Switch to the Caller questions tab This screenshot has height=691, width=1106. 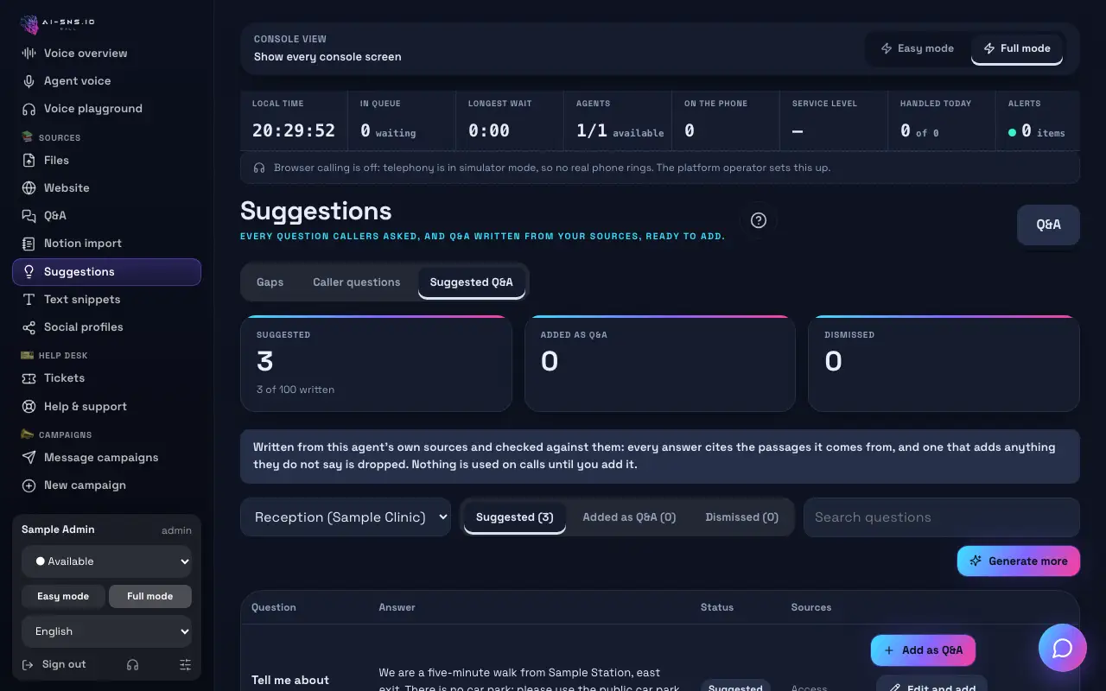[x=357, y=282]
